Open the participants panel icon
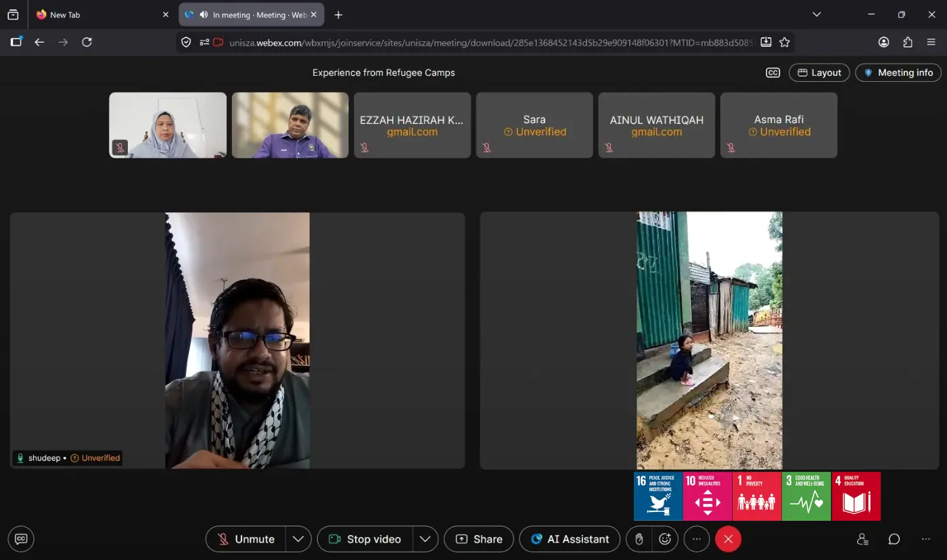This screenshot has height=560, width=947. (862, 539)
